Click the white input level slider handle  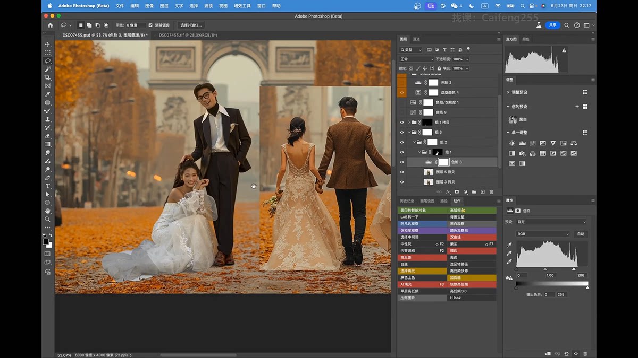tap(573, 269)
